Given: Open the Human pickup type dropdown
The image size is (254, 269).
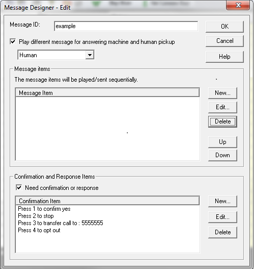Looking at the screenshot, I should 56,55.
